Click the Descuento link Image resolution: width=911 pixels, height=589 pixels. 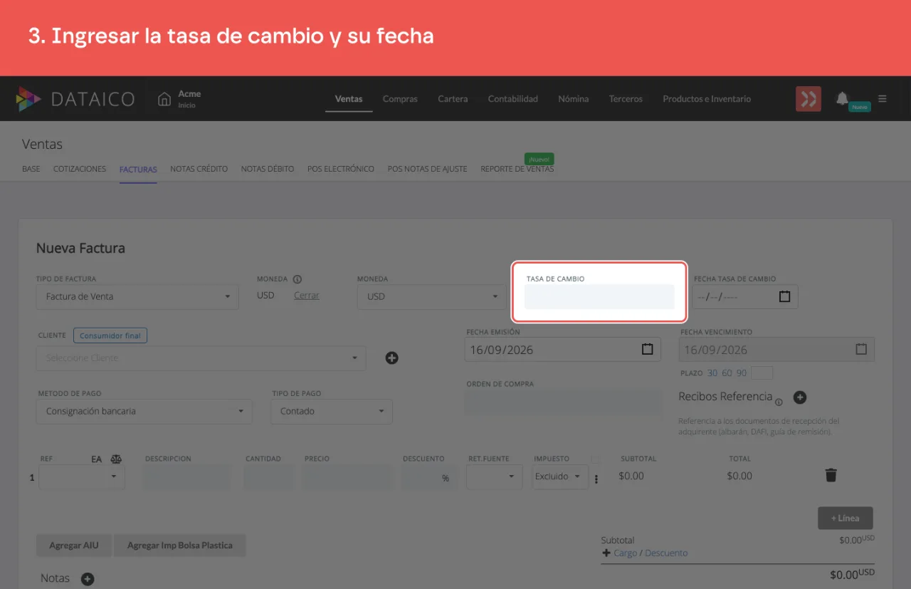(x=666, y=553)
